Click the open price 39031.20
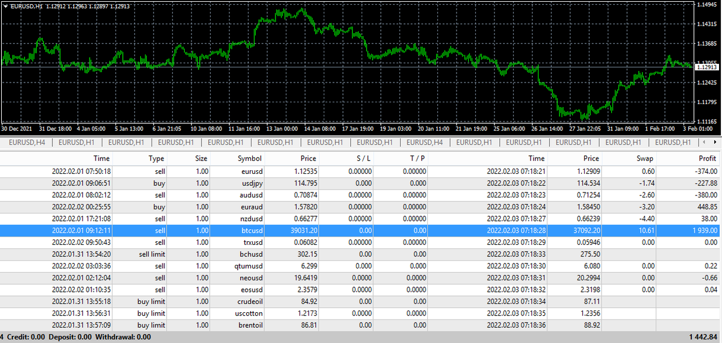 pyautogui.click(x=303, y=230)
